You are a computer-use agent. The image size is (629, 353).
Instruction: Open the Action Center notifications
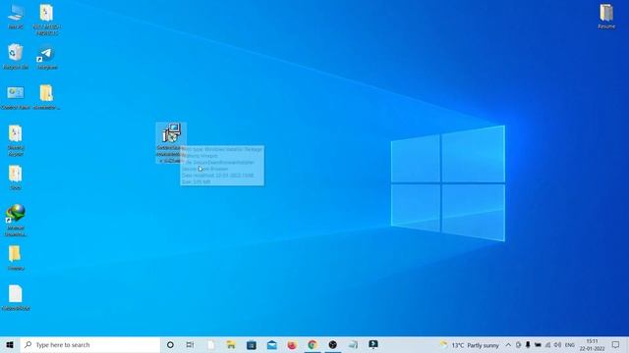click(x=616, y=345)
